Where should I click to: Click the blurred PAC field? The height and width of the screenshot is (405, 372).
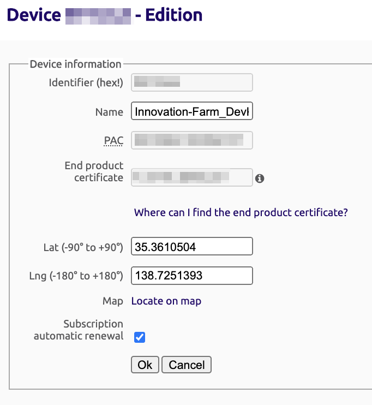pos(192,140)
